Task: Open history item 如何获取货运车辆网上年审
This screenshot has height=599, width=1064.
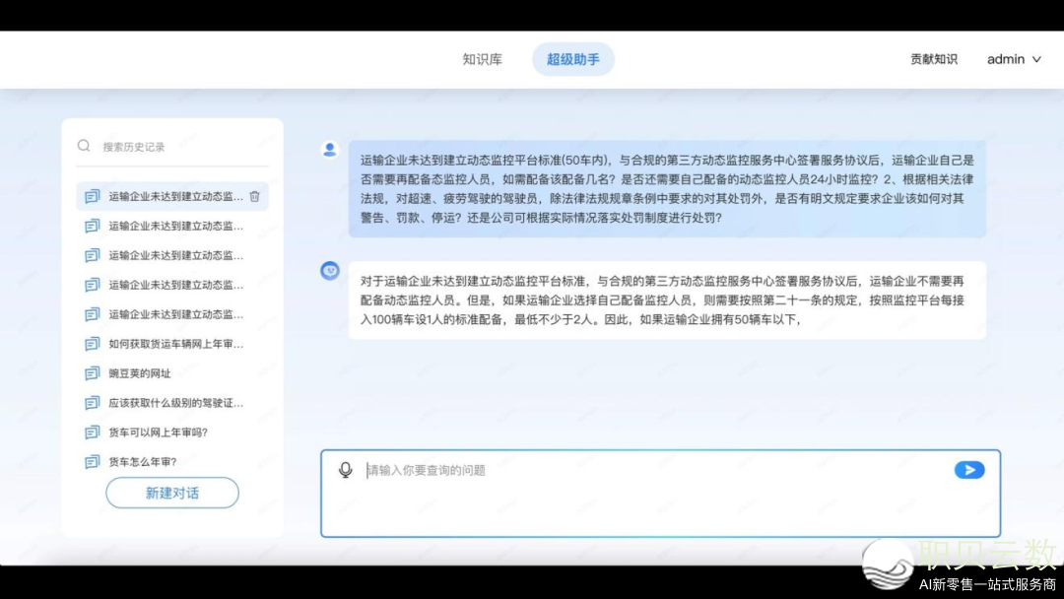Action: [175, 344]
